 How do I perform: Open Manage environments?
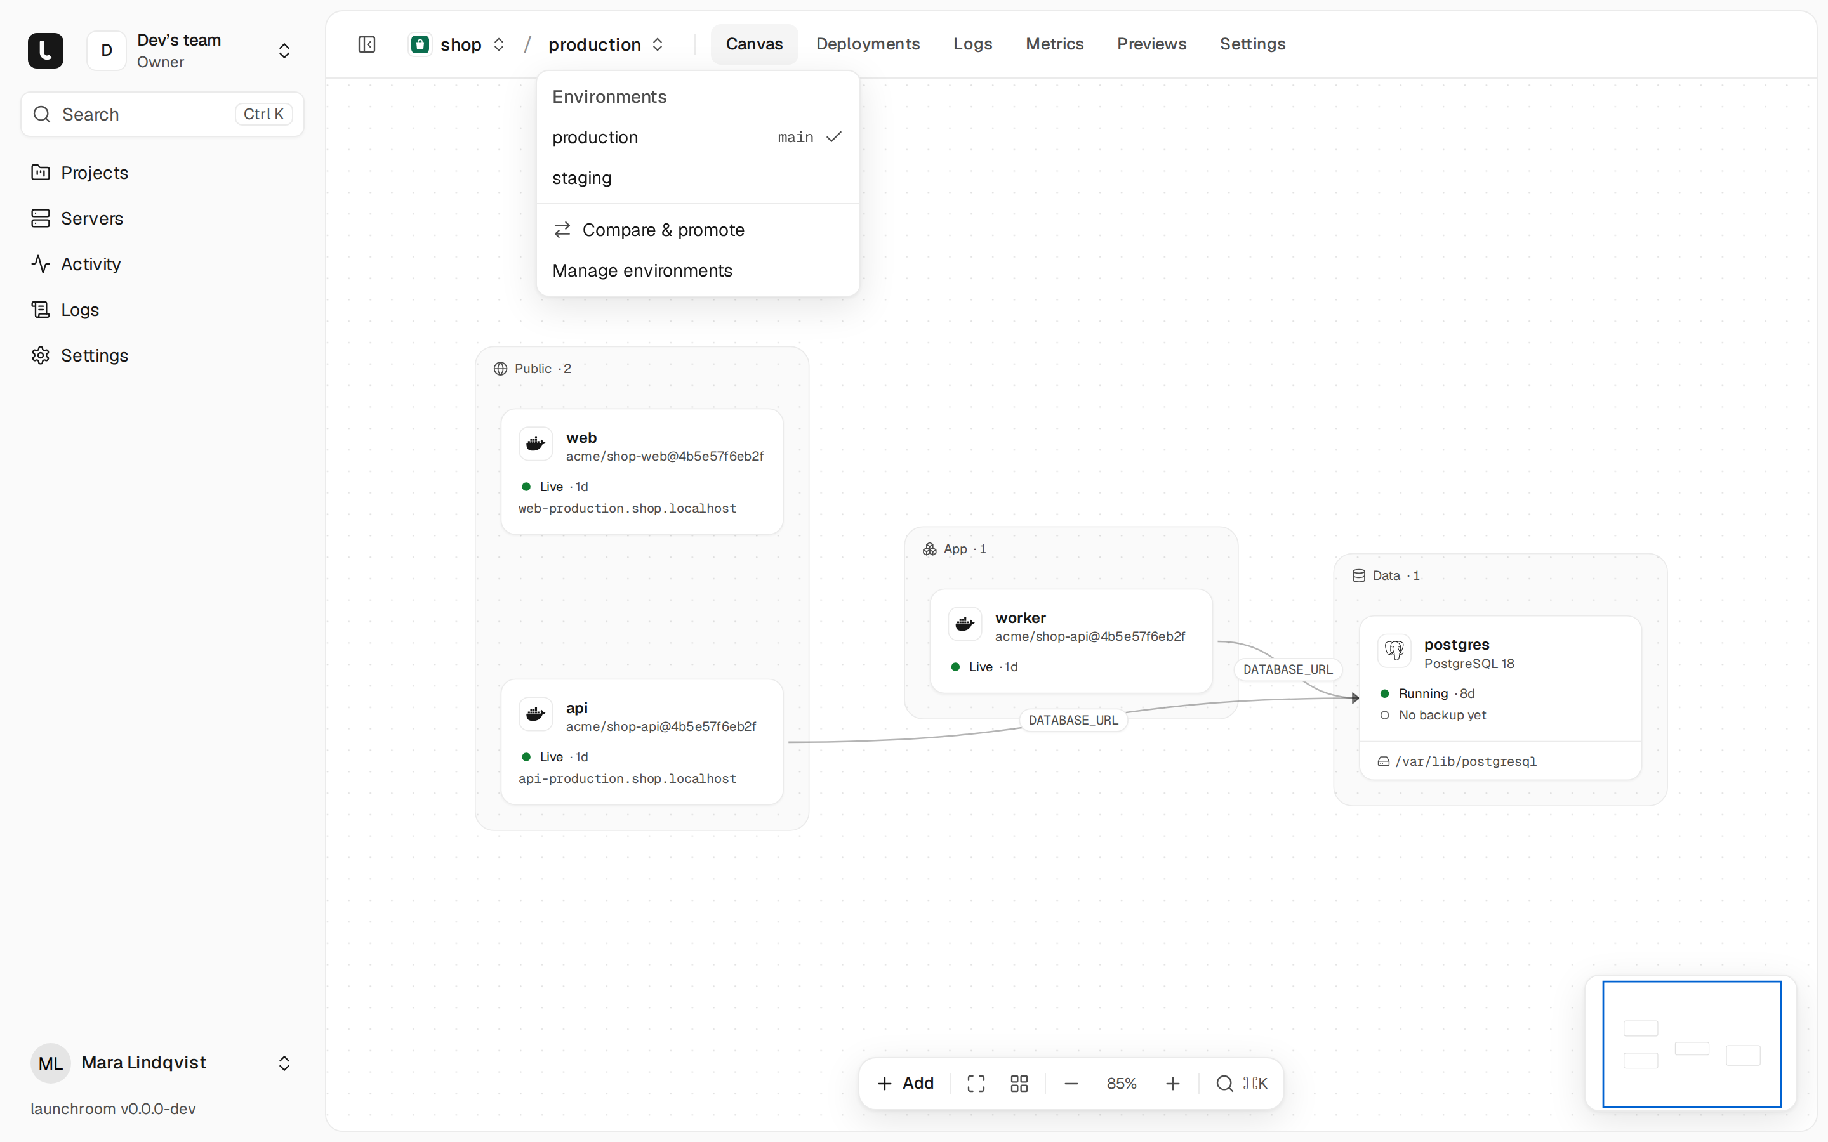pos(697,270)
